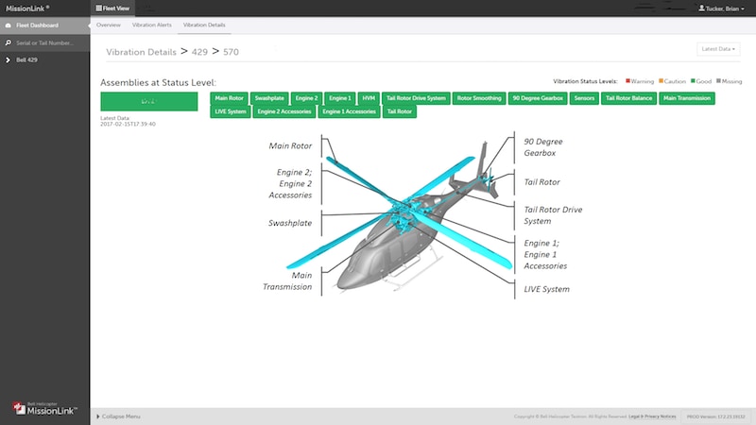
Task: Click the user profile icon beside Tucker, Brian
Action: pyautogui.click(x=700, y=8)
